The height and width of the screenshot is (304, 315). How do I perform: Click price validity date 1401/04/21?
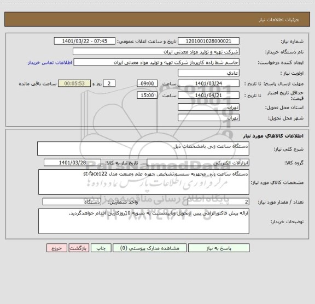[208, 96]
